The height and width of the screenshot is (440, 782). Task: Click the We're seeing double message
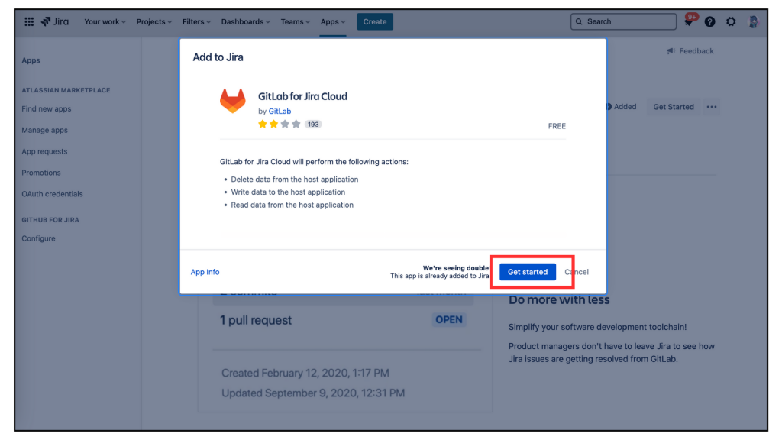pos(456,268)
